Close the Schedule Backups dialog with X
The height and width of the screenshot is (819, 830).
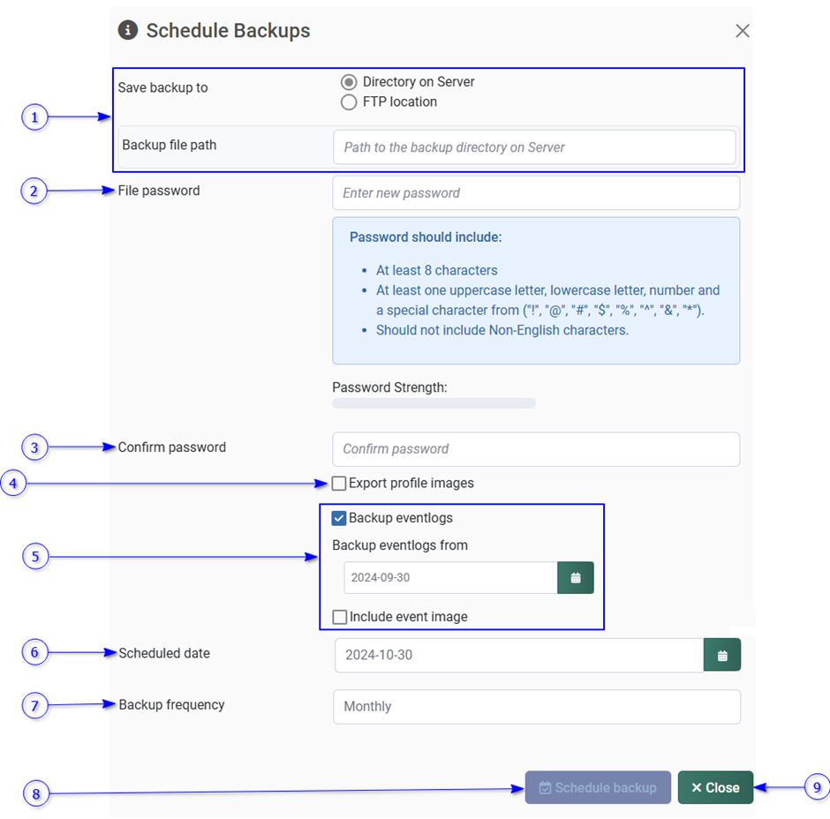point(743,31)
